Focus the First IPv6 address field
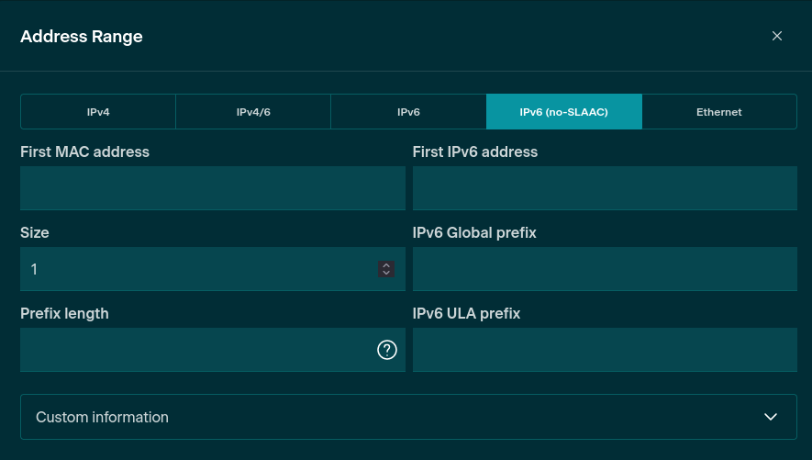 [605, 188]
